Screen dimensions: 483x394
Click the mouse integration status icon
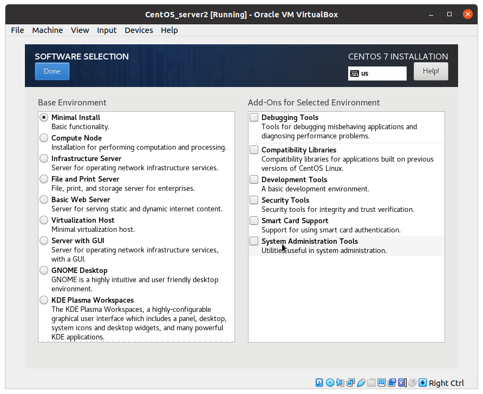[412, 383]
